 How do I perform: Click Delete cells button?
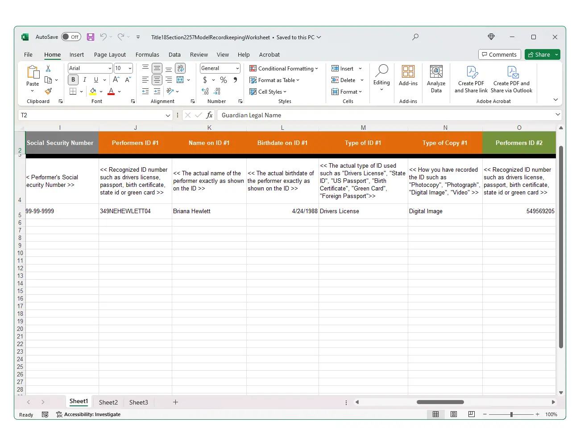pos(344,80)
